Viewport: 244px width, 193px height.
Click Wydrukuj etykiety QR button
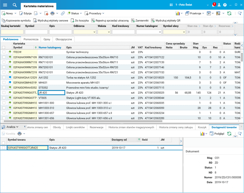tap(166, 20)
